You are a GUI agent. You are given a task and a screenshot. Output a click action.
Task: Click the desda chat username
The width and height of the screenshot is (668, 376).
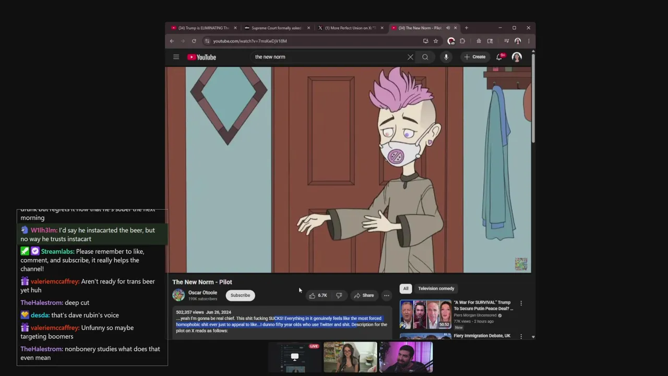tap(40, 315)
